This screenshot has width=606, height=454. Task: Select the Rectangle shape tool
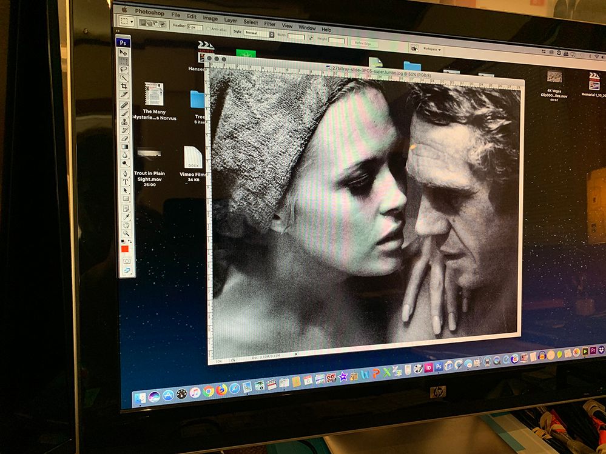126,199
